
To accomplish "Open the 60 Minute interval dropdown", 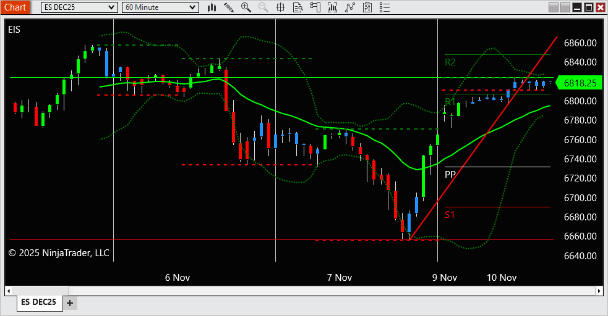I will 161,7.
